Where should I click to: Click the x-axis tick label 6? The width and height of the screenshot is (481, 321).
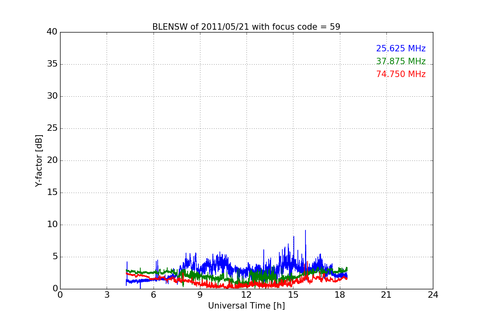pyautogui.click(x=154, y=295)
